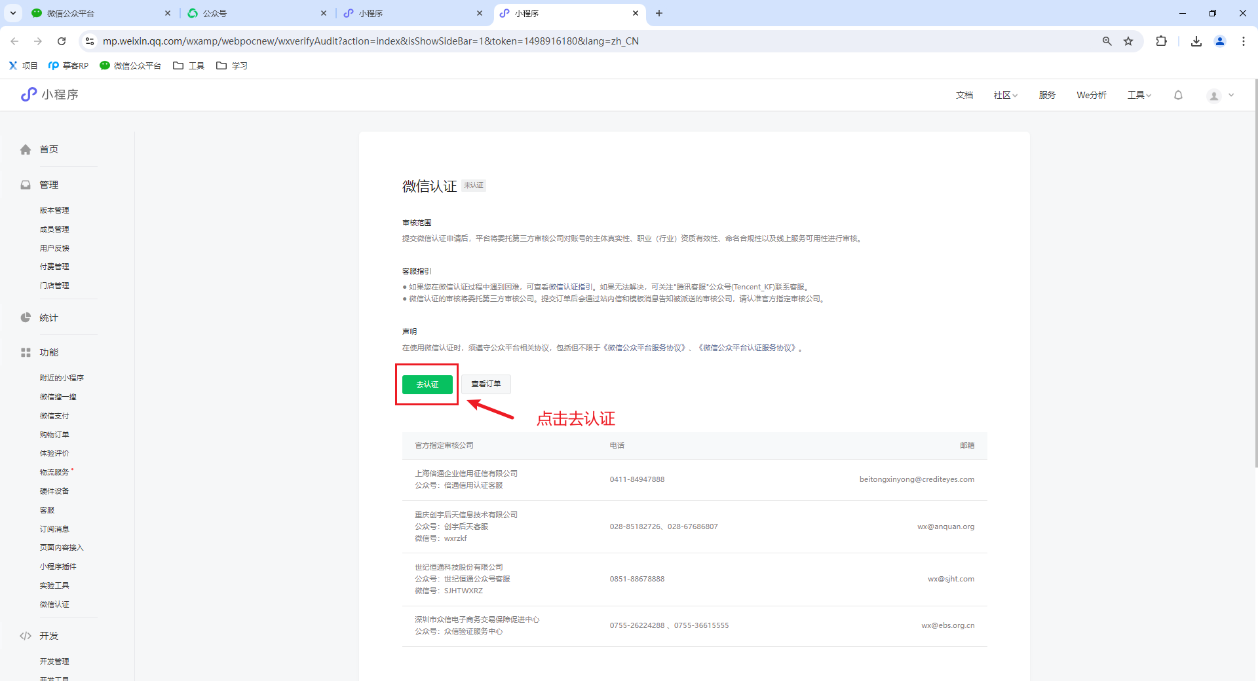Click phone number 0411-84947888

pos(637,479)
